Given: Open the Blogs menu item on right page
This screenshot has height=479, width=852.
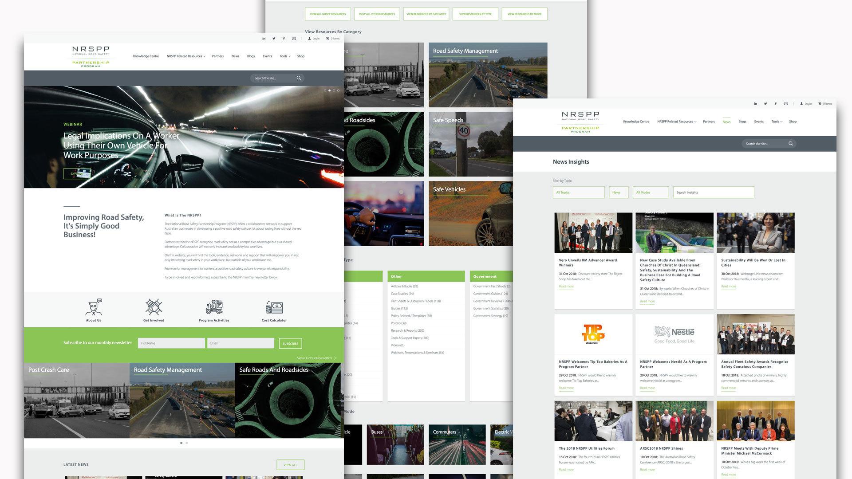Looking at the screenshot, I should click(742, 122).
